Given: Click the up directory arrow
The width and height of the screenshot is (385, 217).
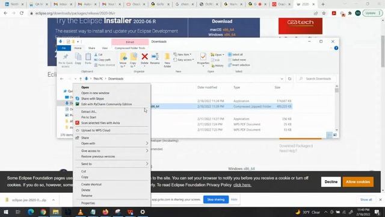Looking at the screenshot, I should coord(81,79).
